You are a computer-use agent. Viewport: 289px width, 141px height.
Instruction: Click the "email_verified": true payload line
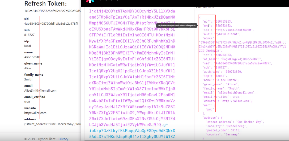[x=221, y=97]
